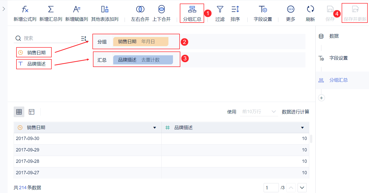Click the 新增公式列 formula column tool
This screenshot has height=193, width=369.
tap(25, 13)
